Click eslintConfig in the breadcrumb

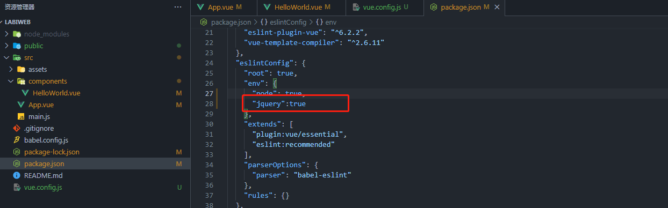click(288, 22)
